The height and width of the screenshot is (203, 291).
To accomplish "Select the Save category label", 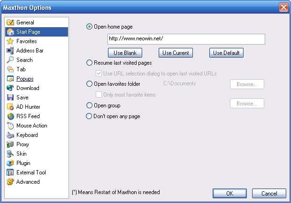I will point(23,98).
